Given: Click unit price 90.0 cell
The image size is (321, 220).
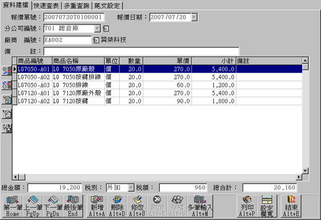Looking at the screenshot, I should pyautogui.click(x=167, y=101).
